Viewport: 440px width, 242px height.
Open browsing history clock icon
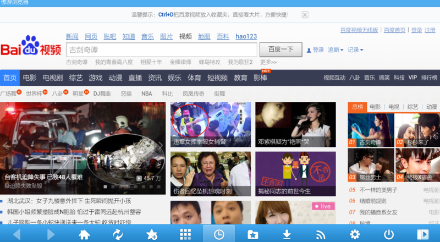[x=219, y=234]
